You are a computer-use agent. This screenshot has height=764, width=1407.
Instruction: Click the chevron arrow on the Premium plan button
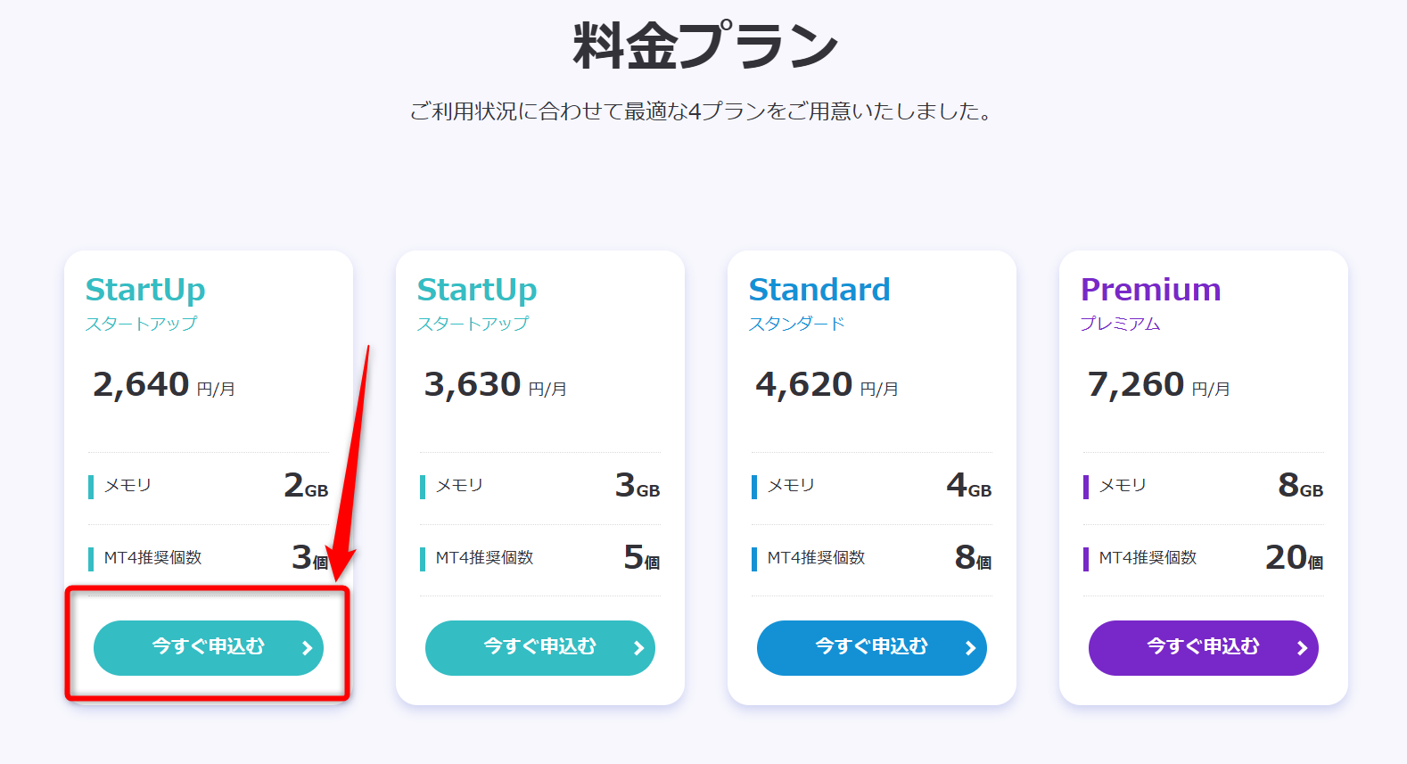pos(1302,648)
